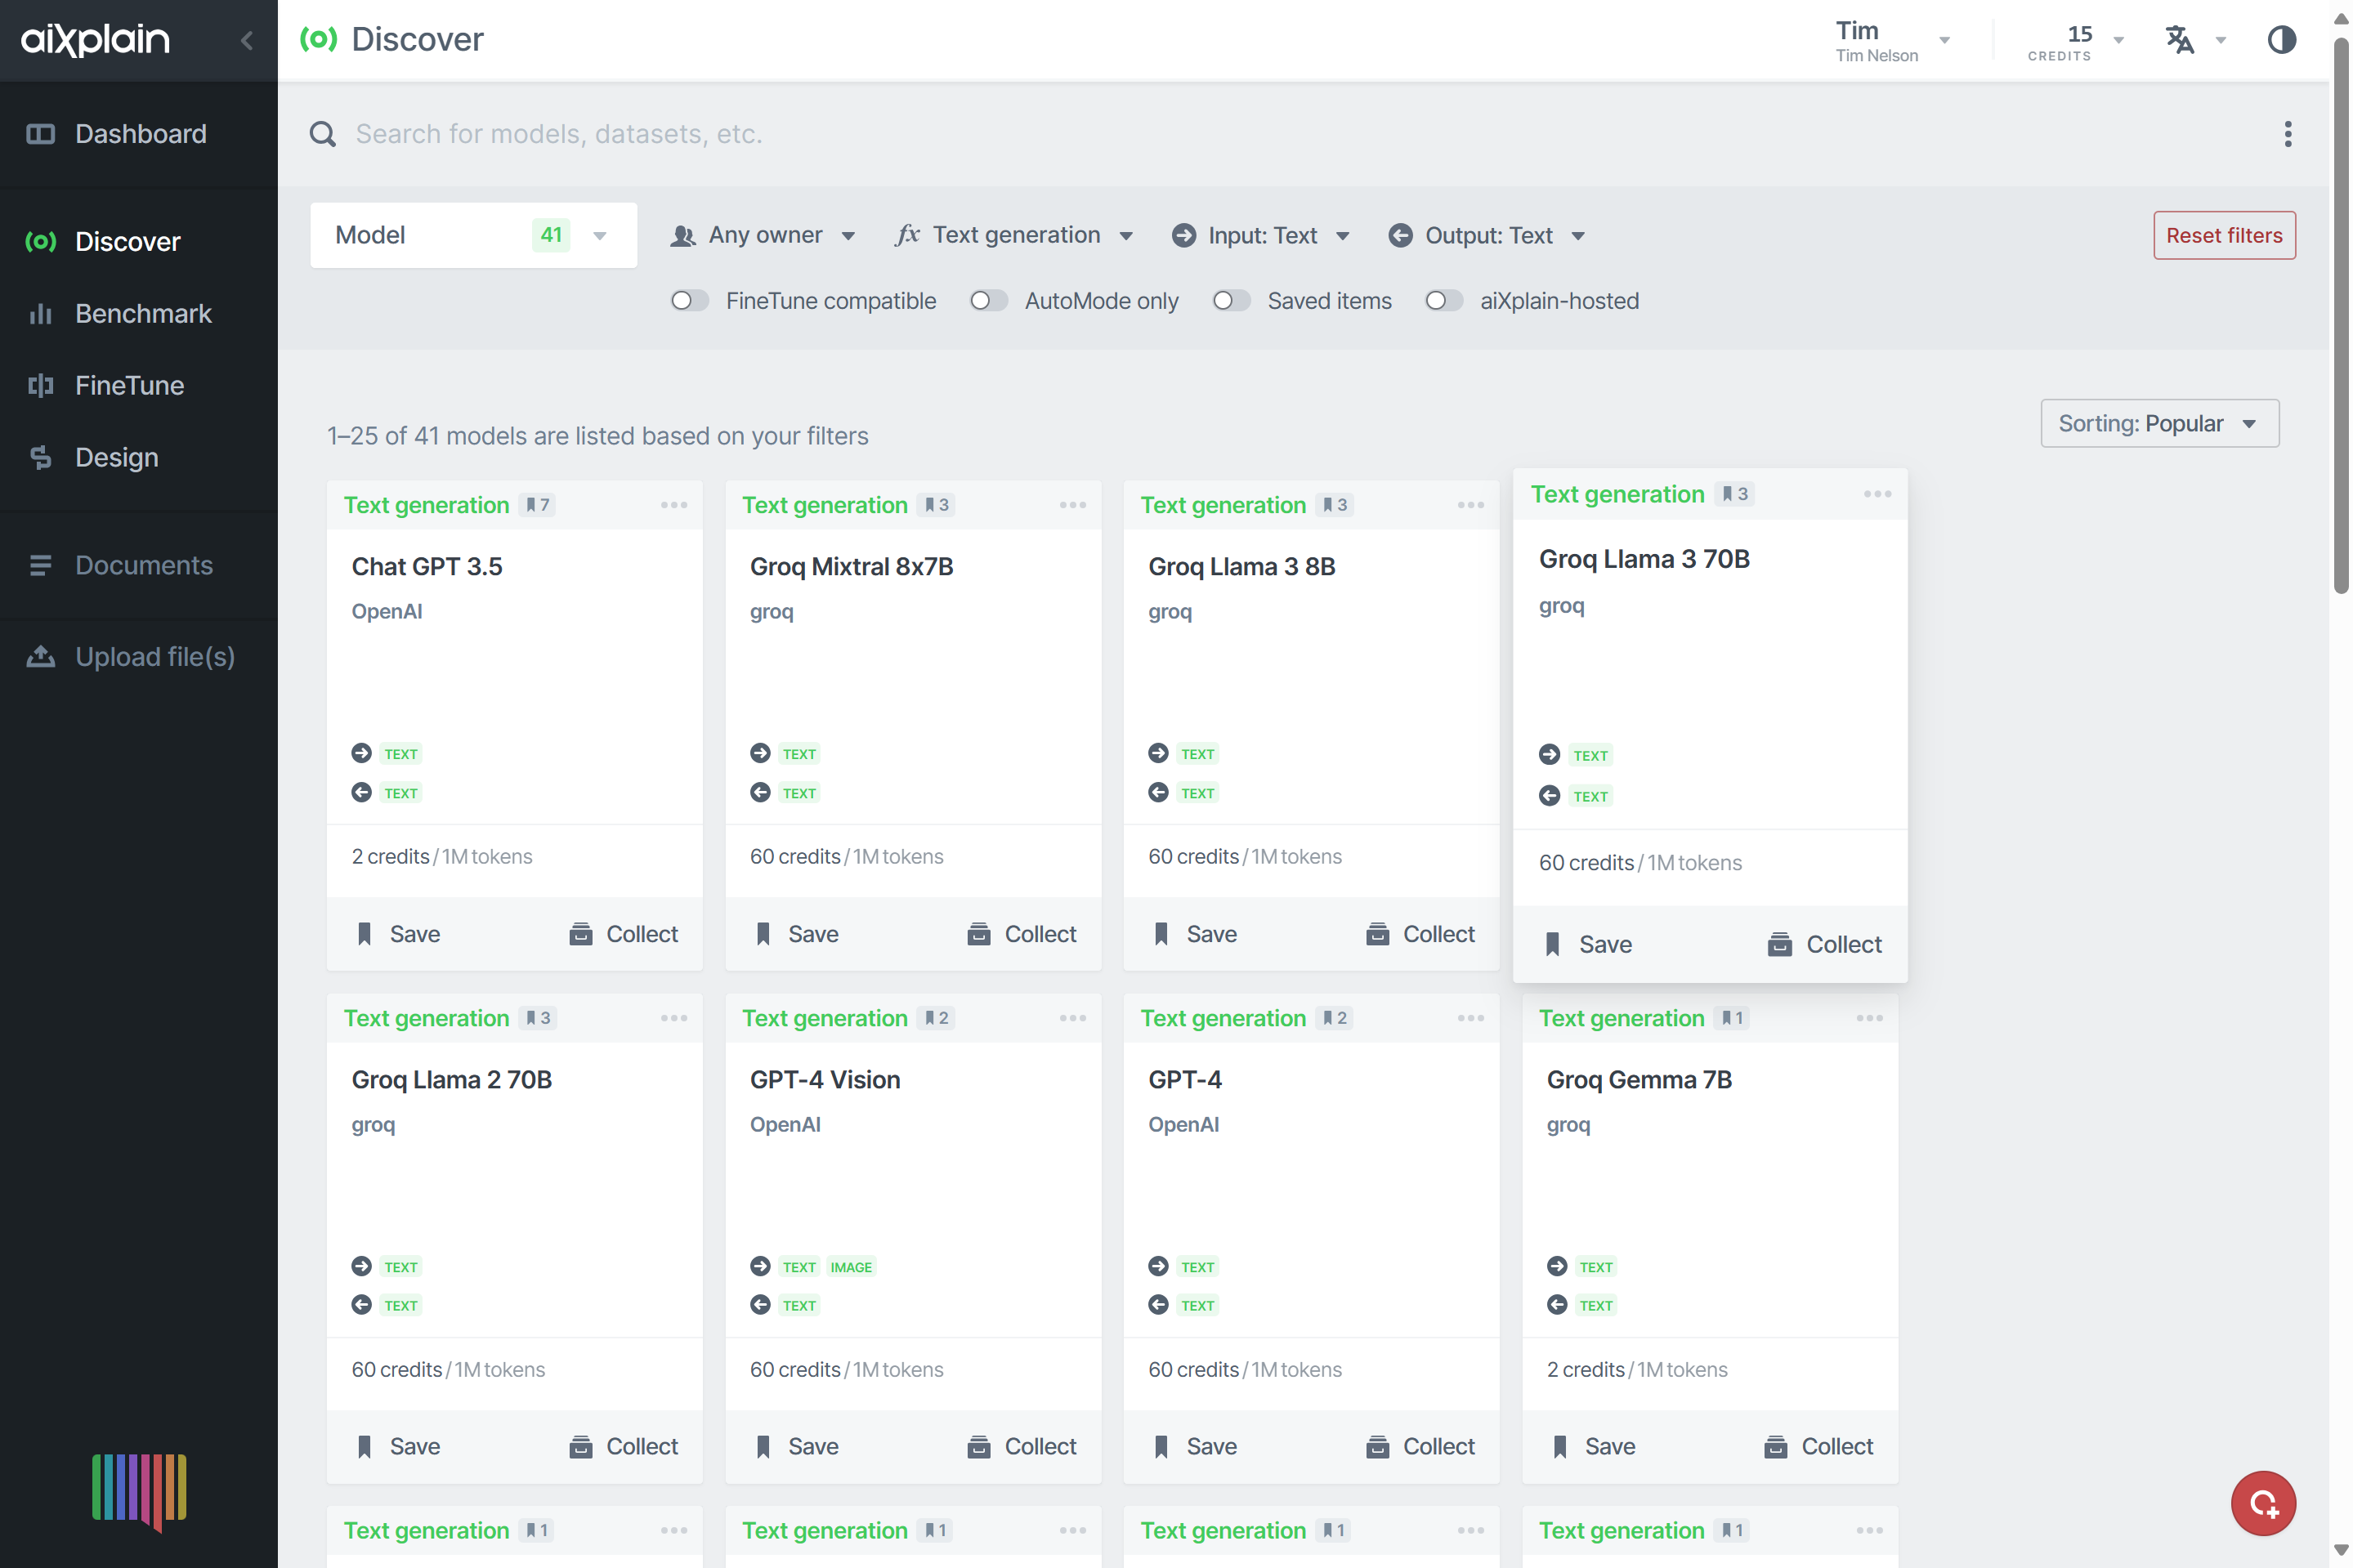
Task: Collect the GPT-4 model
Action: coord(1420,1446)
